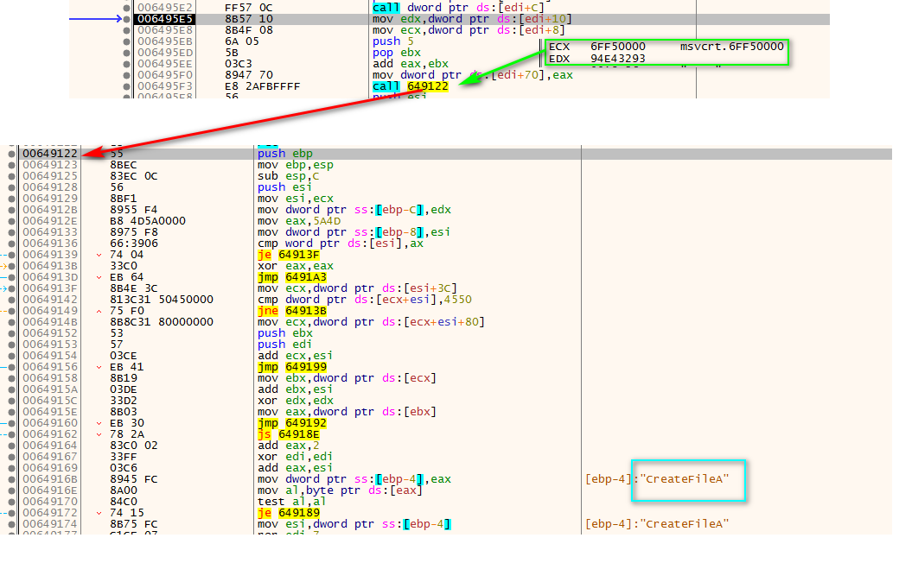Click the 'mov eax,5A4D' instruction
This screenshot has height=563, width=899.
(x=299, y=221)
